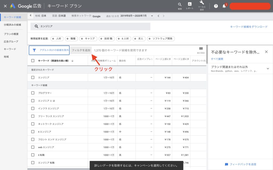Close the keyword plan with the X icon
The width and height of the screenshot is (273, 170).
tap(5, 6)
